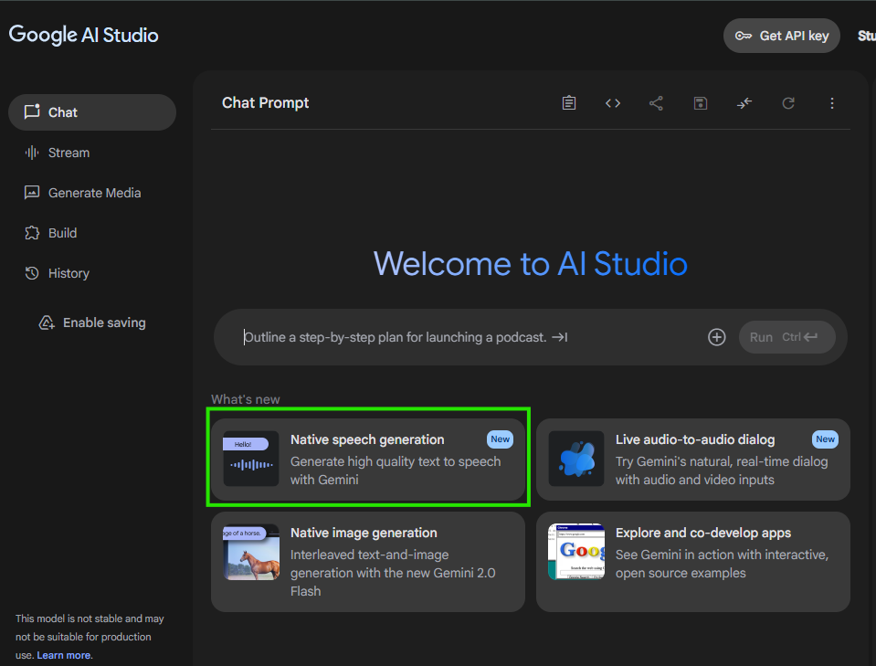Open the Explore and co-develop apps card
Viewport: 876px width, 666px height.
tap(693, 562)
